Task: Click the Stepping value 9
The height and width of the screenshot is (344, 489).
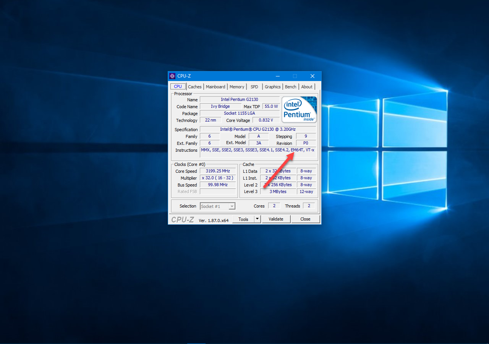Action: click(x=306, y=136)
